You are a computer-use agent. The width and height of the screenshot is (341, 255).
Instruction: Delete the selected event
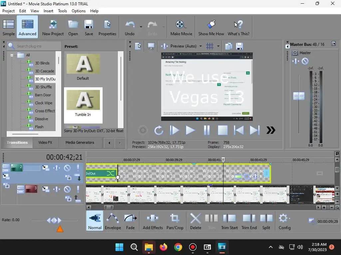195,221
